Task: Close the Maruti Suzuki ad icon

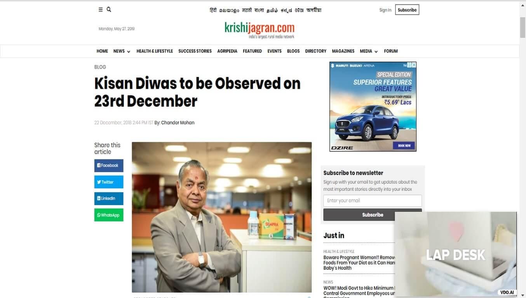Action: click(414, 65)
